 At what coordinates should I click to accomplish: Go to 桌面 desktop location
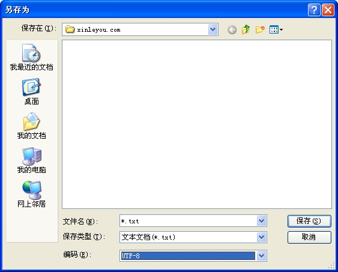(31, 92)
